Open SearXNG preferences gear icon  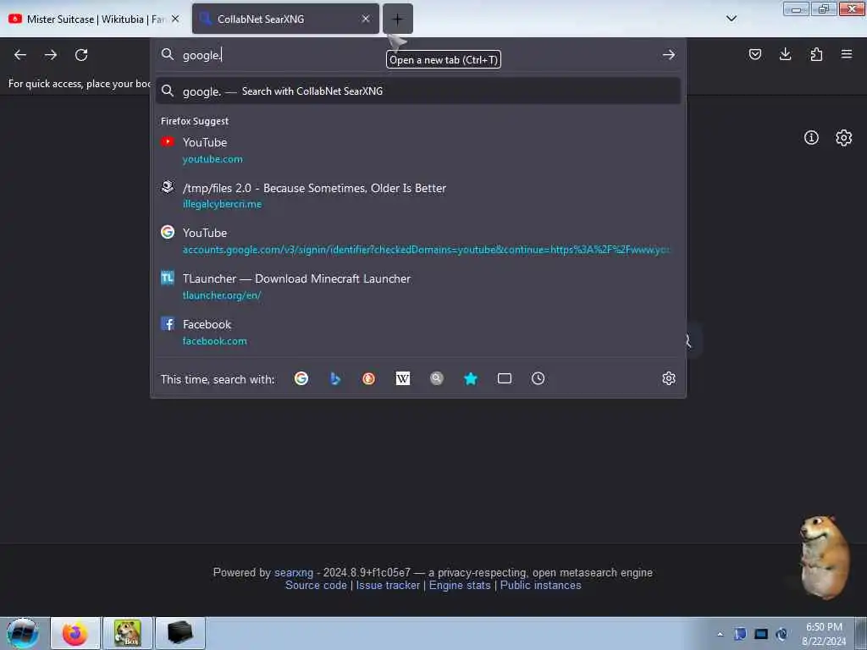pyautogui.click(x=844, y=138)
